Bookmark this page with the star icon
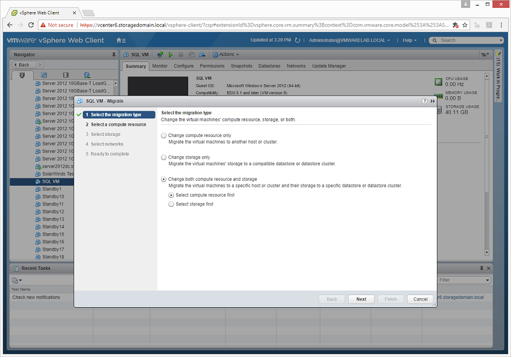The height and width of the screenshot is (357, 511). point(465,25)
